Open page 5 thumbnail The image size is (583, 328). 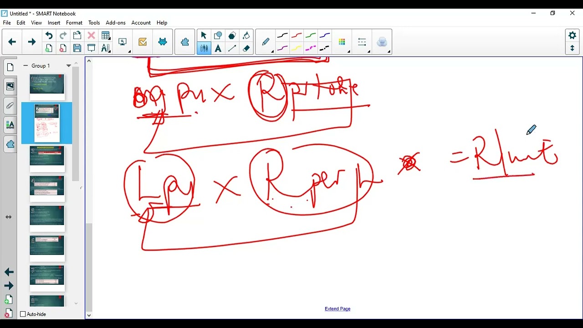tap(47, 219)
